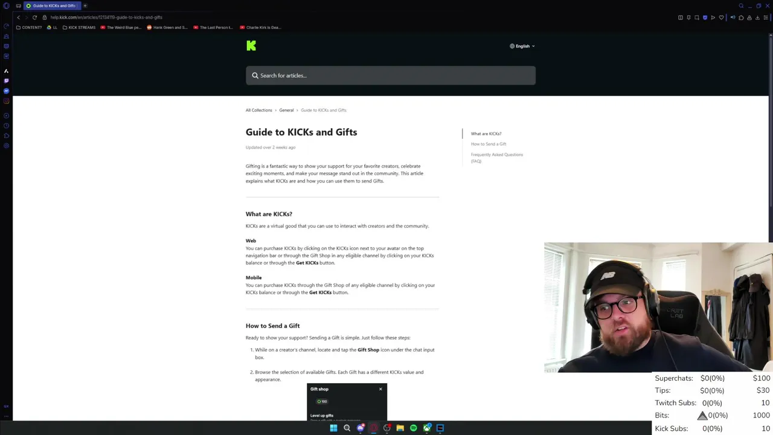Open a new tab with the plus button

click(x=85, y=5)
